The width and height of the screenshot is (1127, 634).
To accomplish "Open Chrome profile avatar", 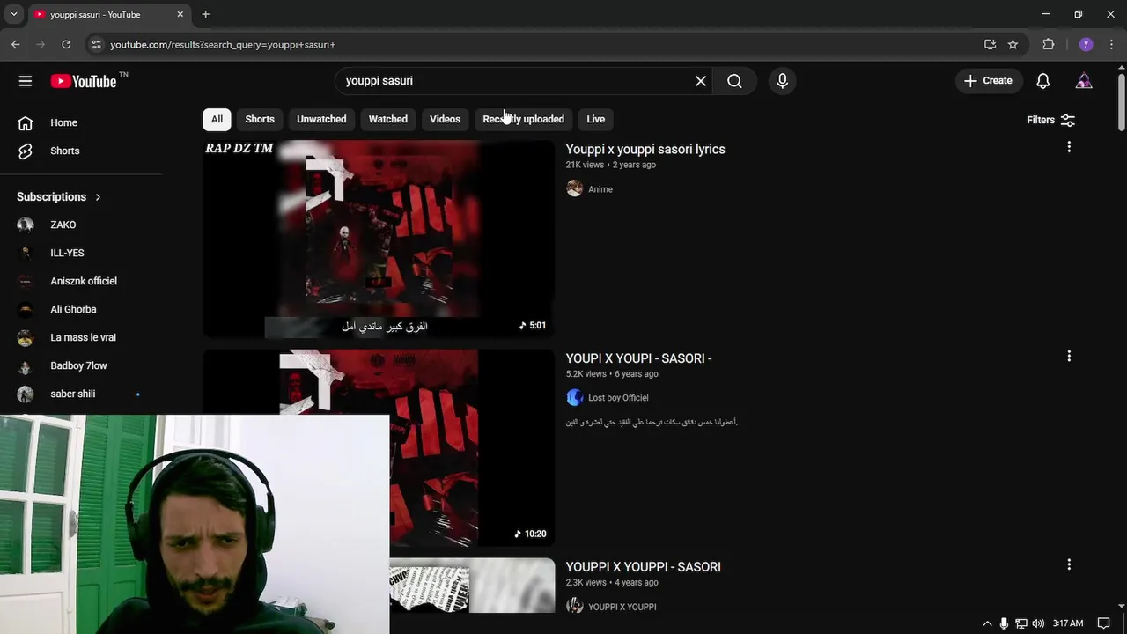I will pyautogui.click(x=1086, y=44).
